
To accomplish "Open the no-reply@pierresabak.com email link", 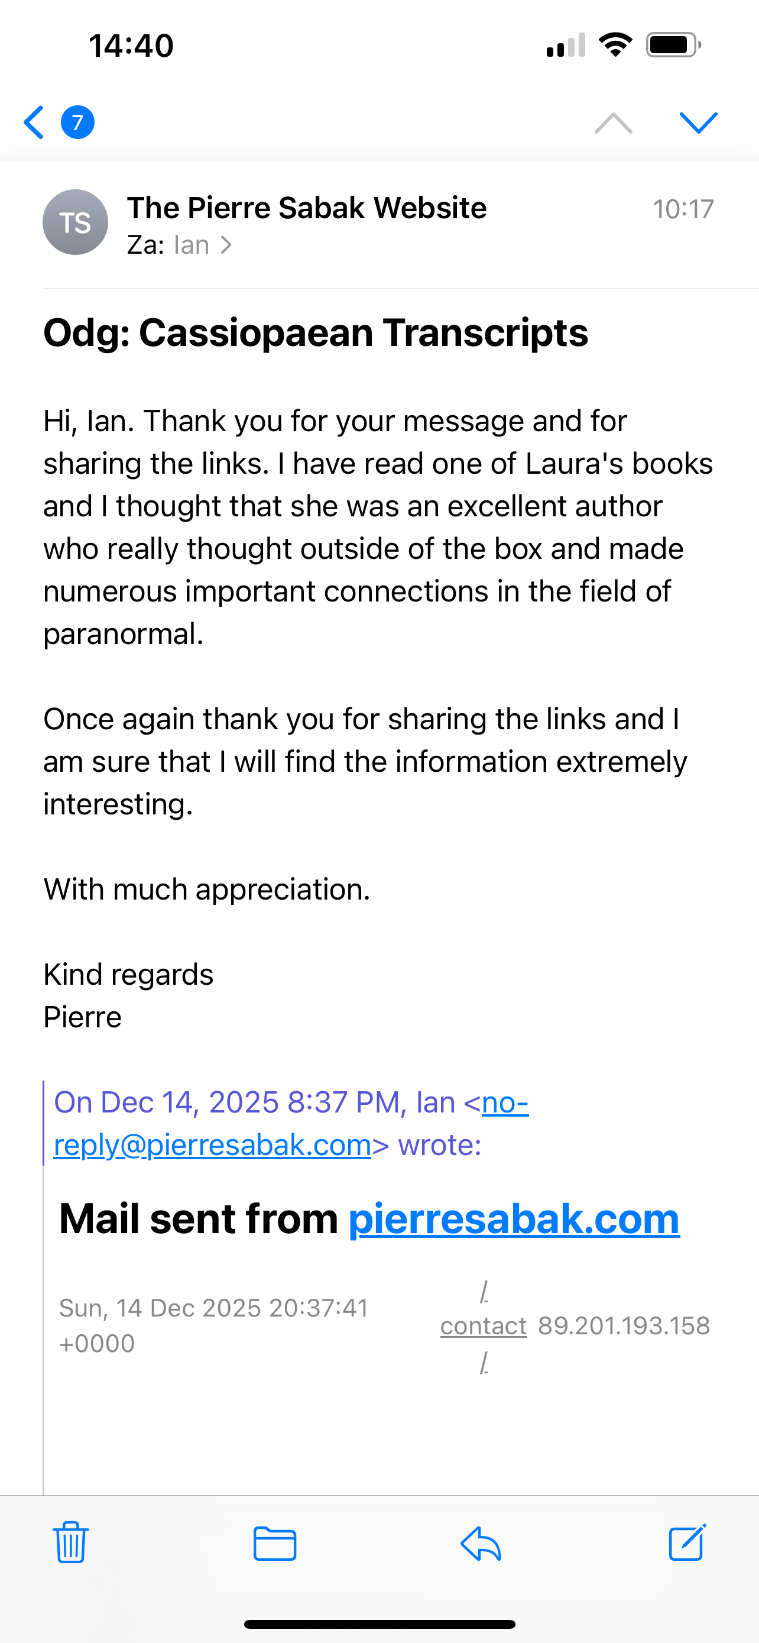I will pos(212,1146).
